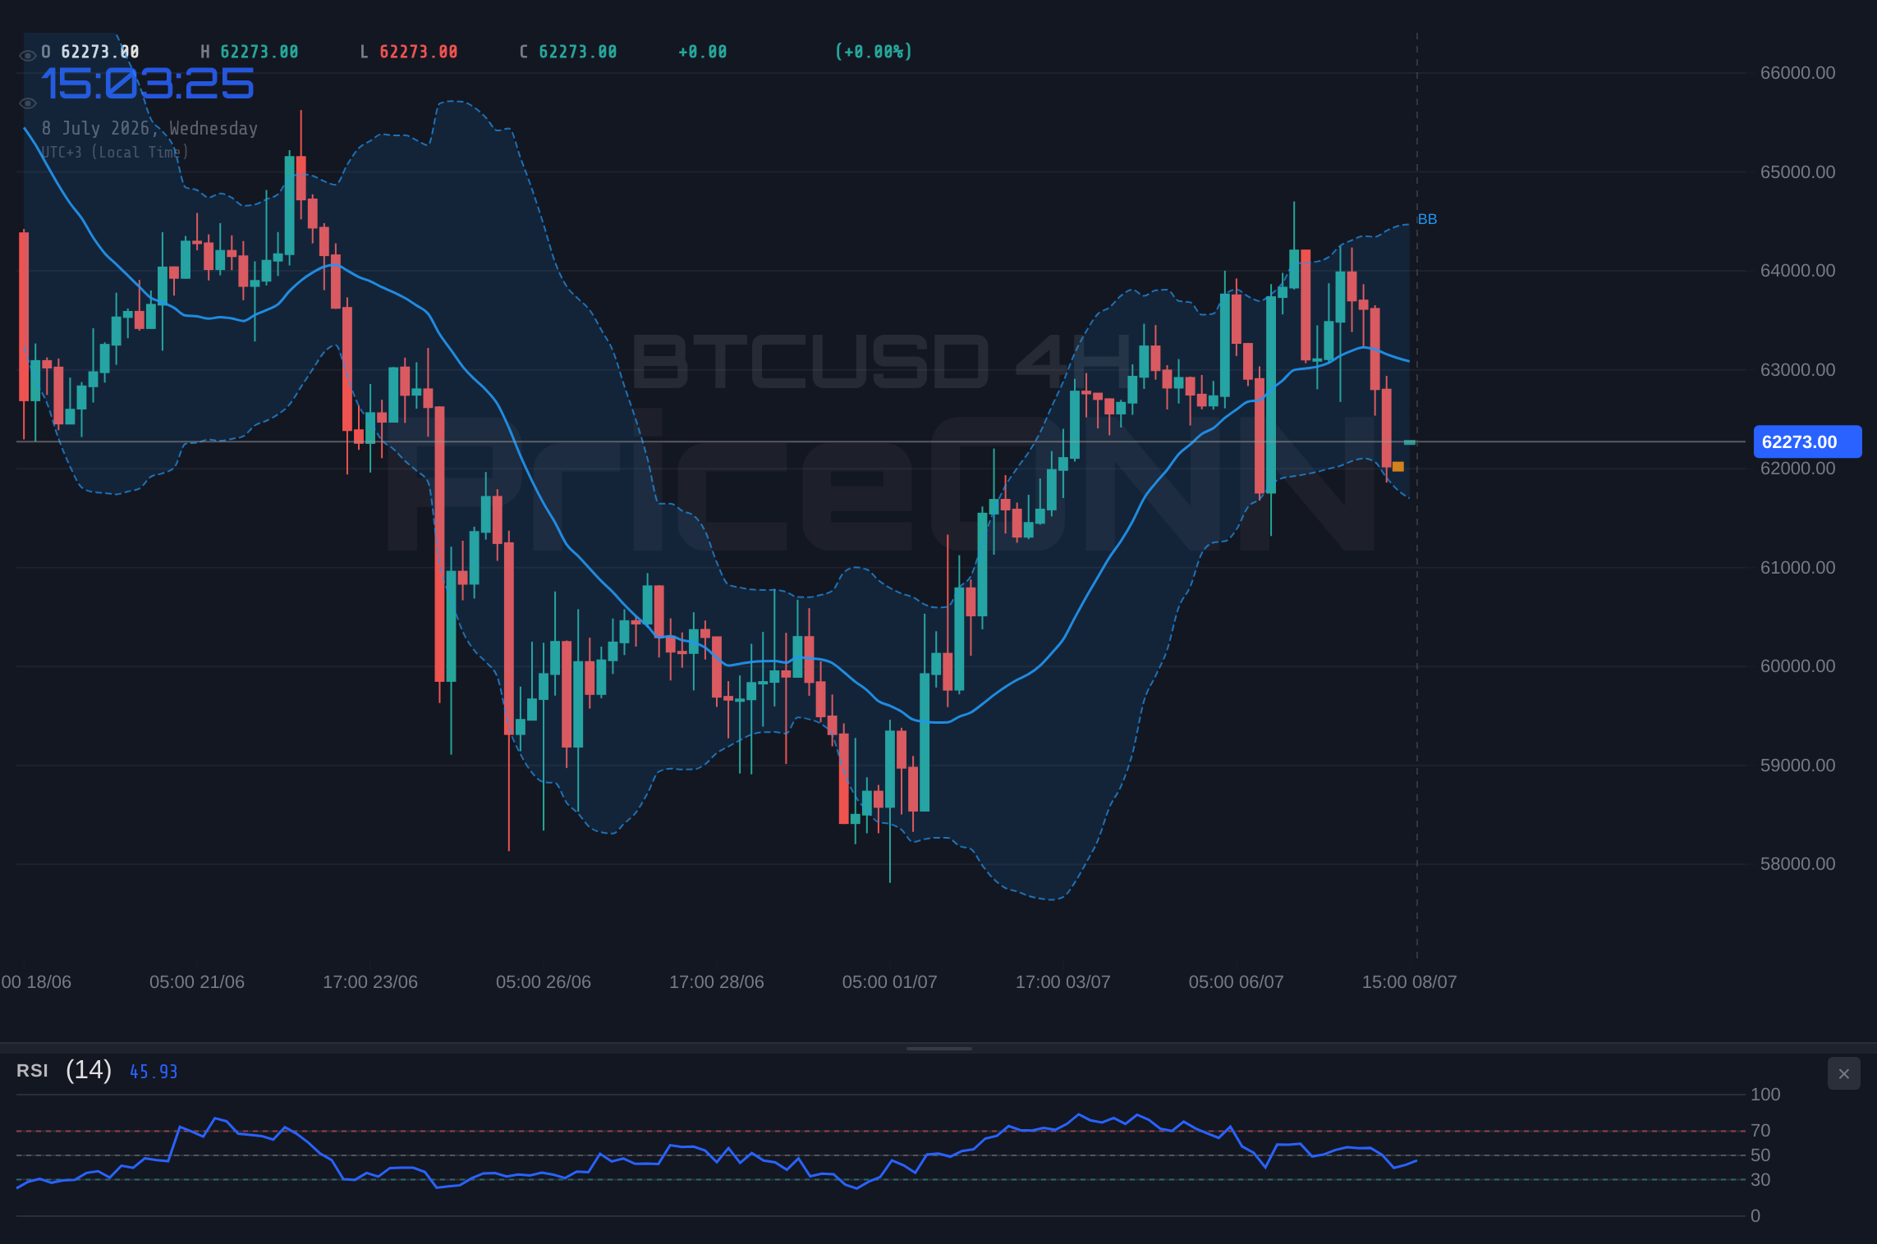Click the RSI scale label 100

[1765, 1095]
